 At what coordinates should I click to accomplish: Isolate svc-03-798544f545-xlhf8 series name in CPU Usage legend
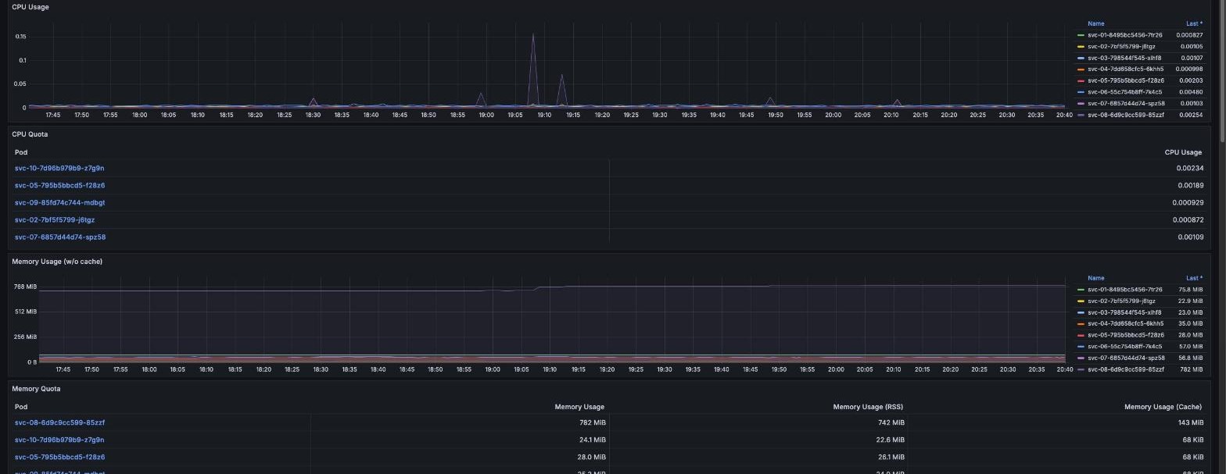[1124, 58]
